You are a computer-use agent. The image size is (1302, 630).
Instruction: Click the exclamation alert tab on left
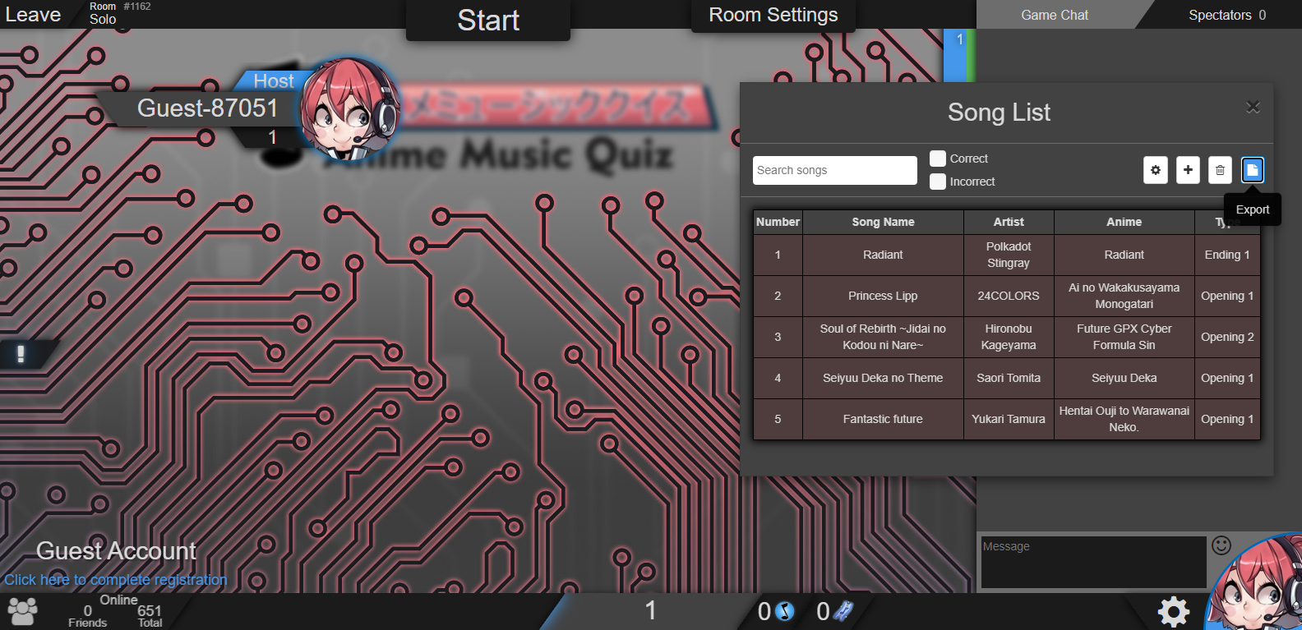[21, 354]
